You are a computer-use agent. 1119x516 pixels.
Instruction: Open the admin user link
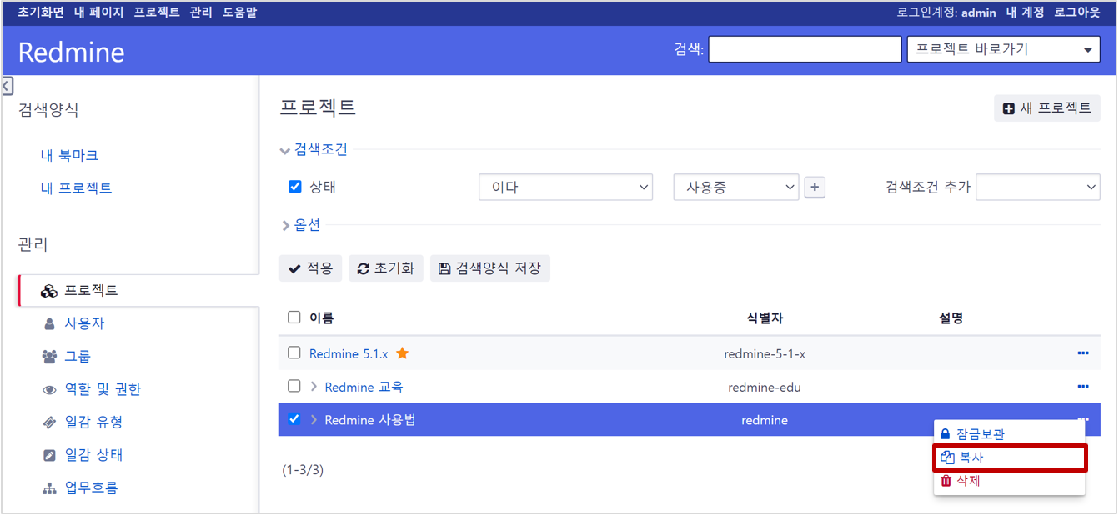click(x=979, y=13)
